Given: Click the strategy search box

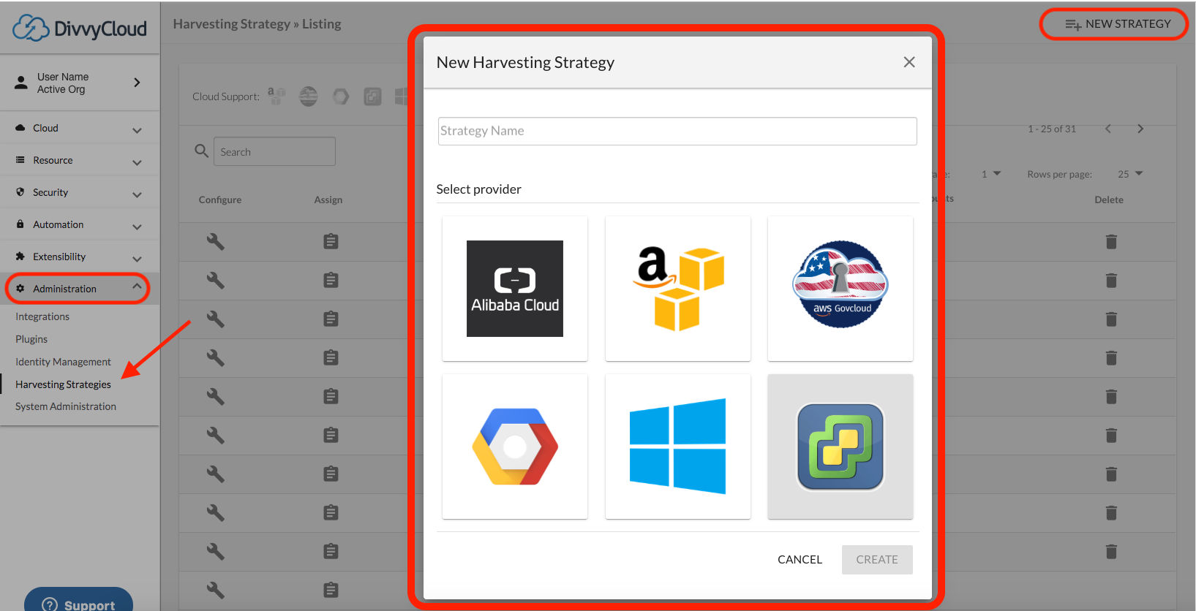Looking at the screenshot, I should pos(274,151).
